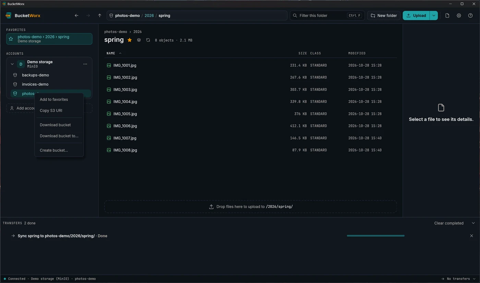
Task: Click the star icon in the Favorites entry
Action: (11, 39)
